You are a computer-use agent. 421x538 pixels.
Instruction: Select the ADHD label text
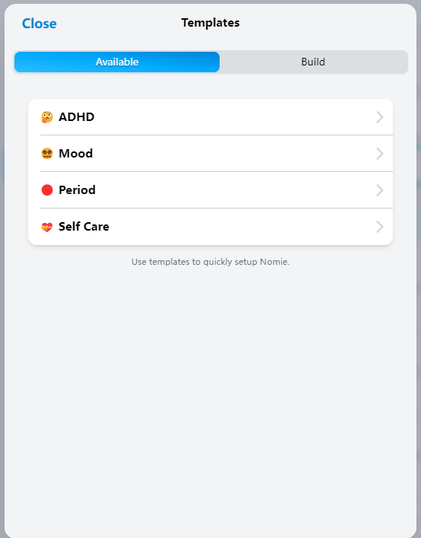click(x=77, y=117)
